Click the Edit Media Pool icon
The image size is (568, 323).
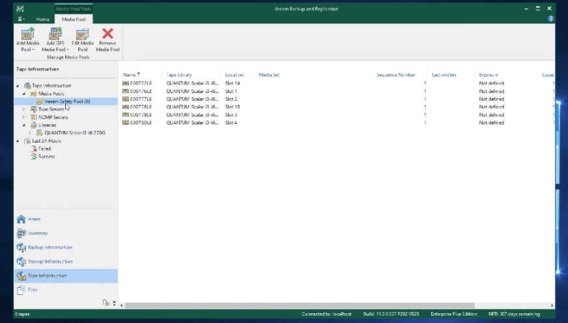point(82,34)
